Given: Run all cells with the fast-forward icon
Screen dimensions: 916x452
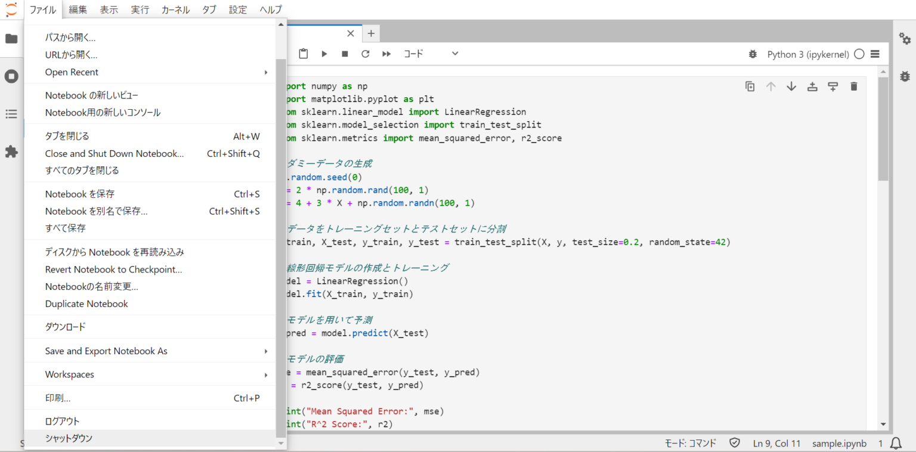Looking at the screenshot, I should pyautogui.click(x=386, y=53).
